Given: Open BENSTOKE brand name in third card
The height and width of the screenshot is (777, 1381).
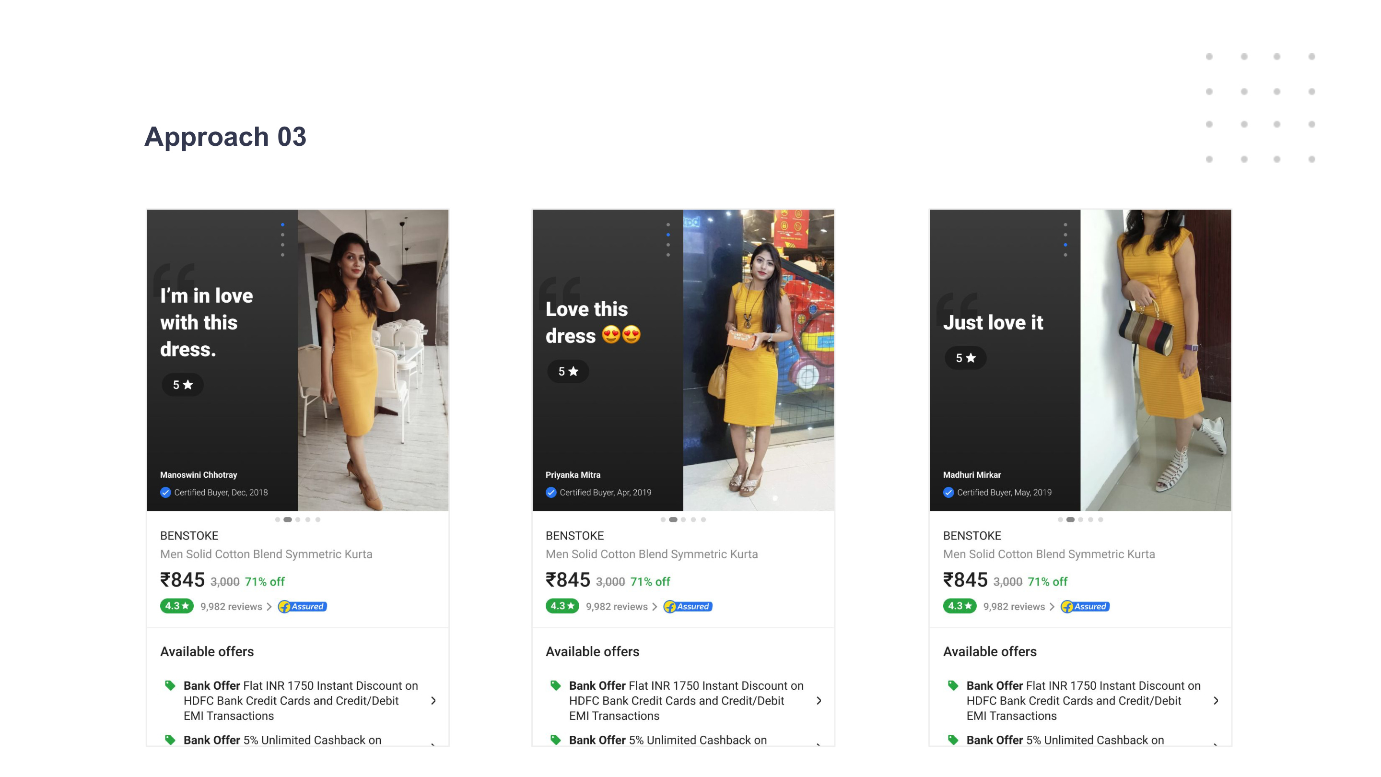Looking at the screenshot, I should 972,536.
